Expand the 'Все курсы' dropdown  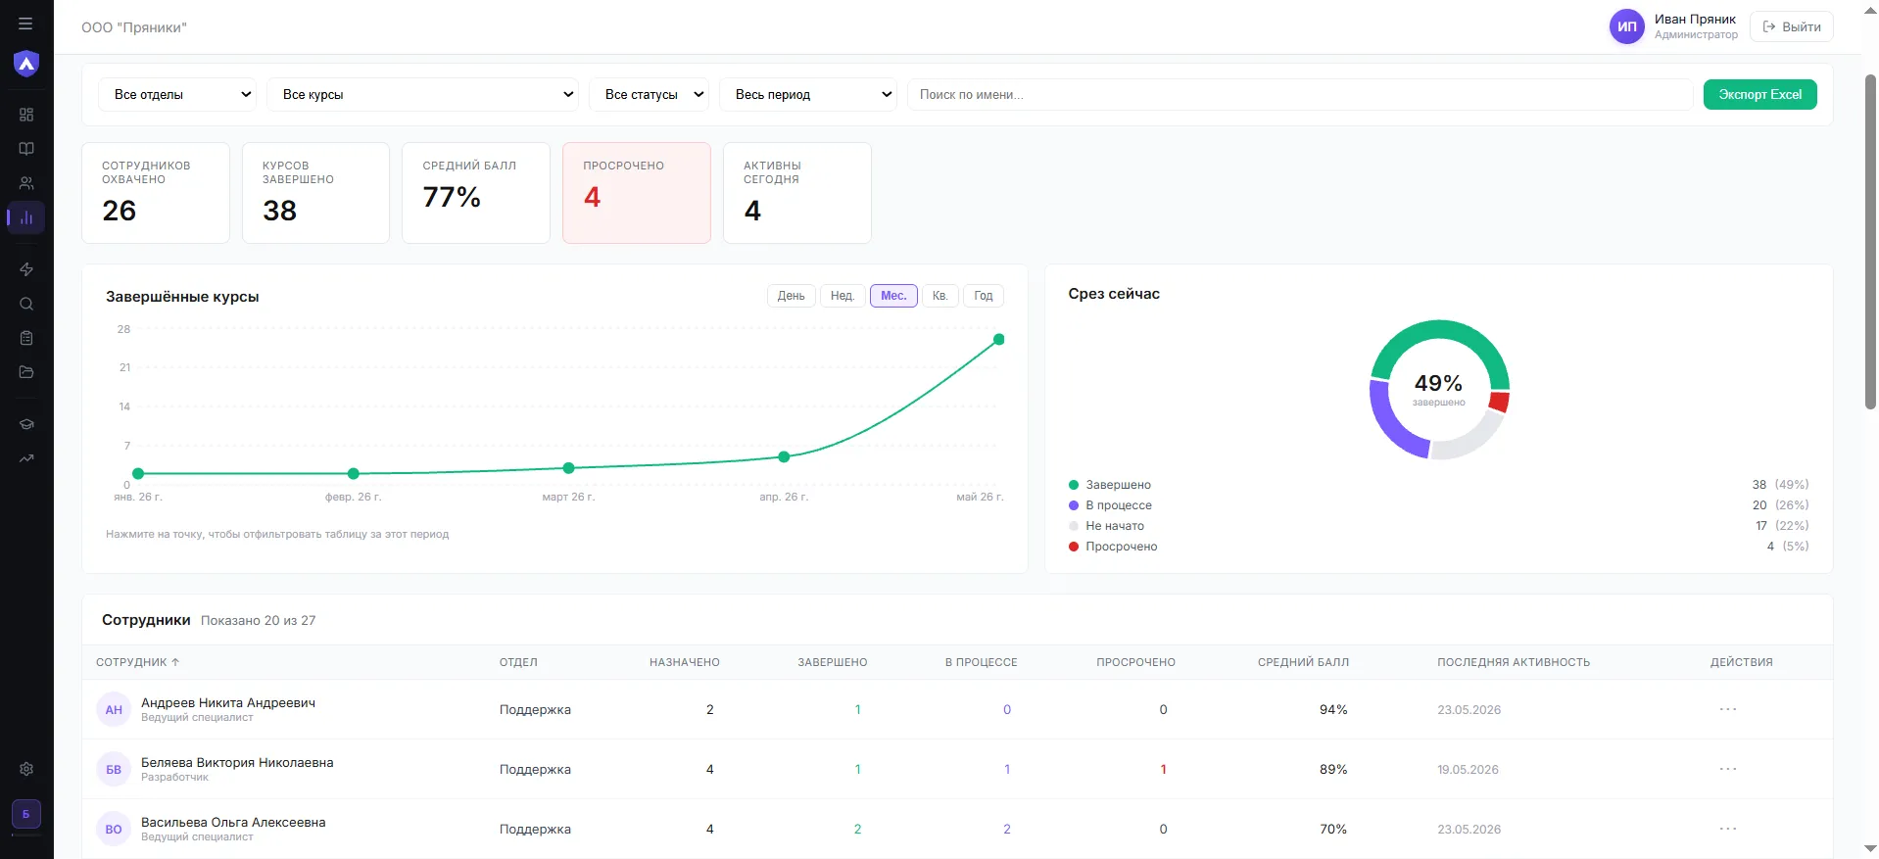424,95
